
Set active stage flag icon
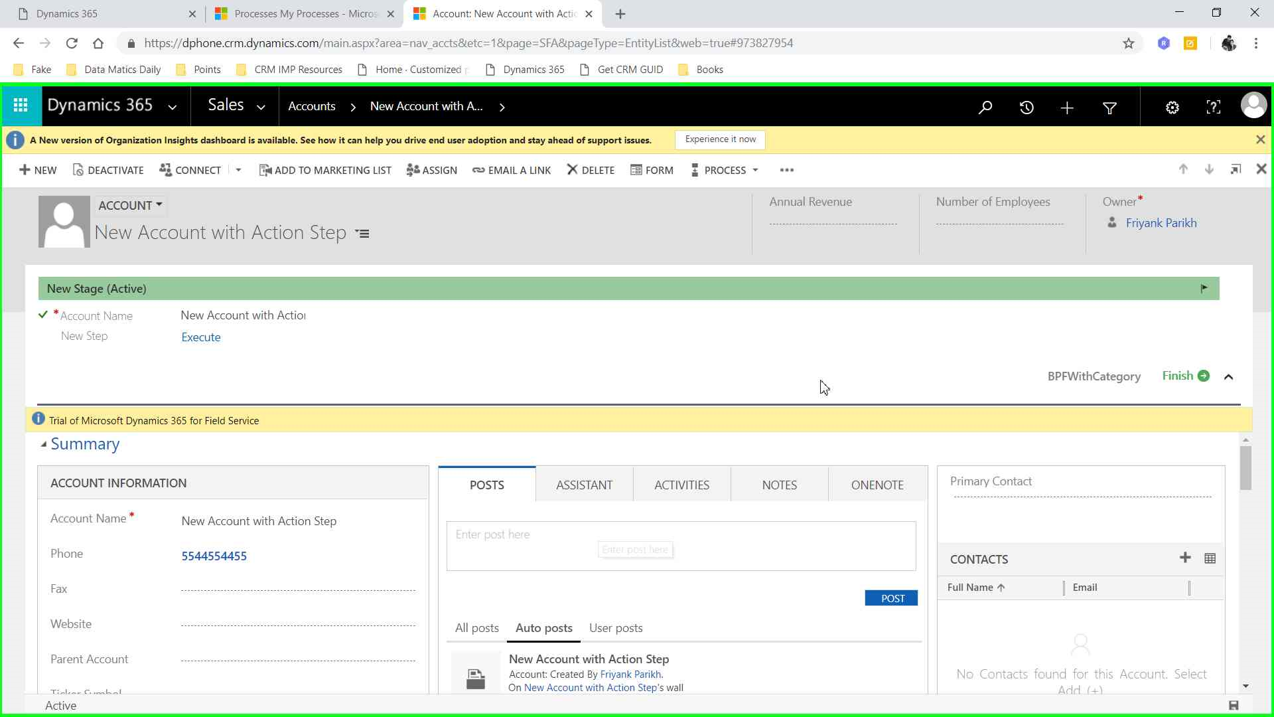pos(1204,288)
